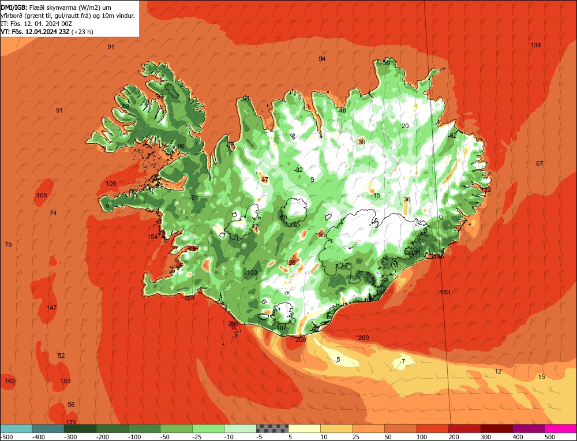The width and height of the screenshot is (577, 441).
Task: Click the value 12 in the yellow band
Action: pyautogui.click(x=499, y=371)
